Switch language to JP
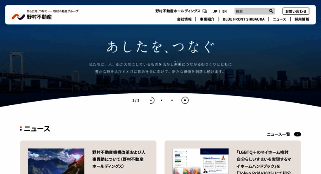 pyautogui.click(x=215, y=12)
